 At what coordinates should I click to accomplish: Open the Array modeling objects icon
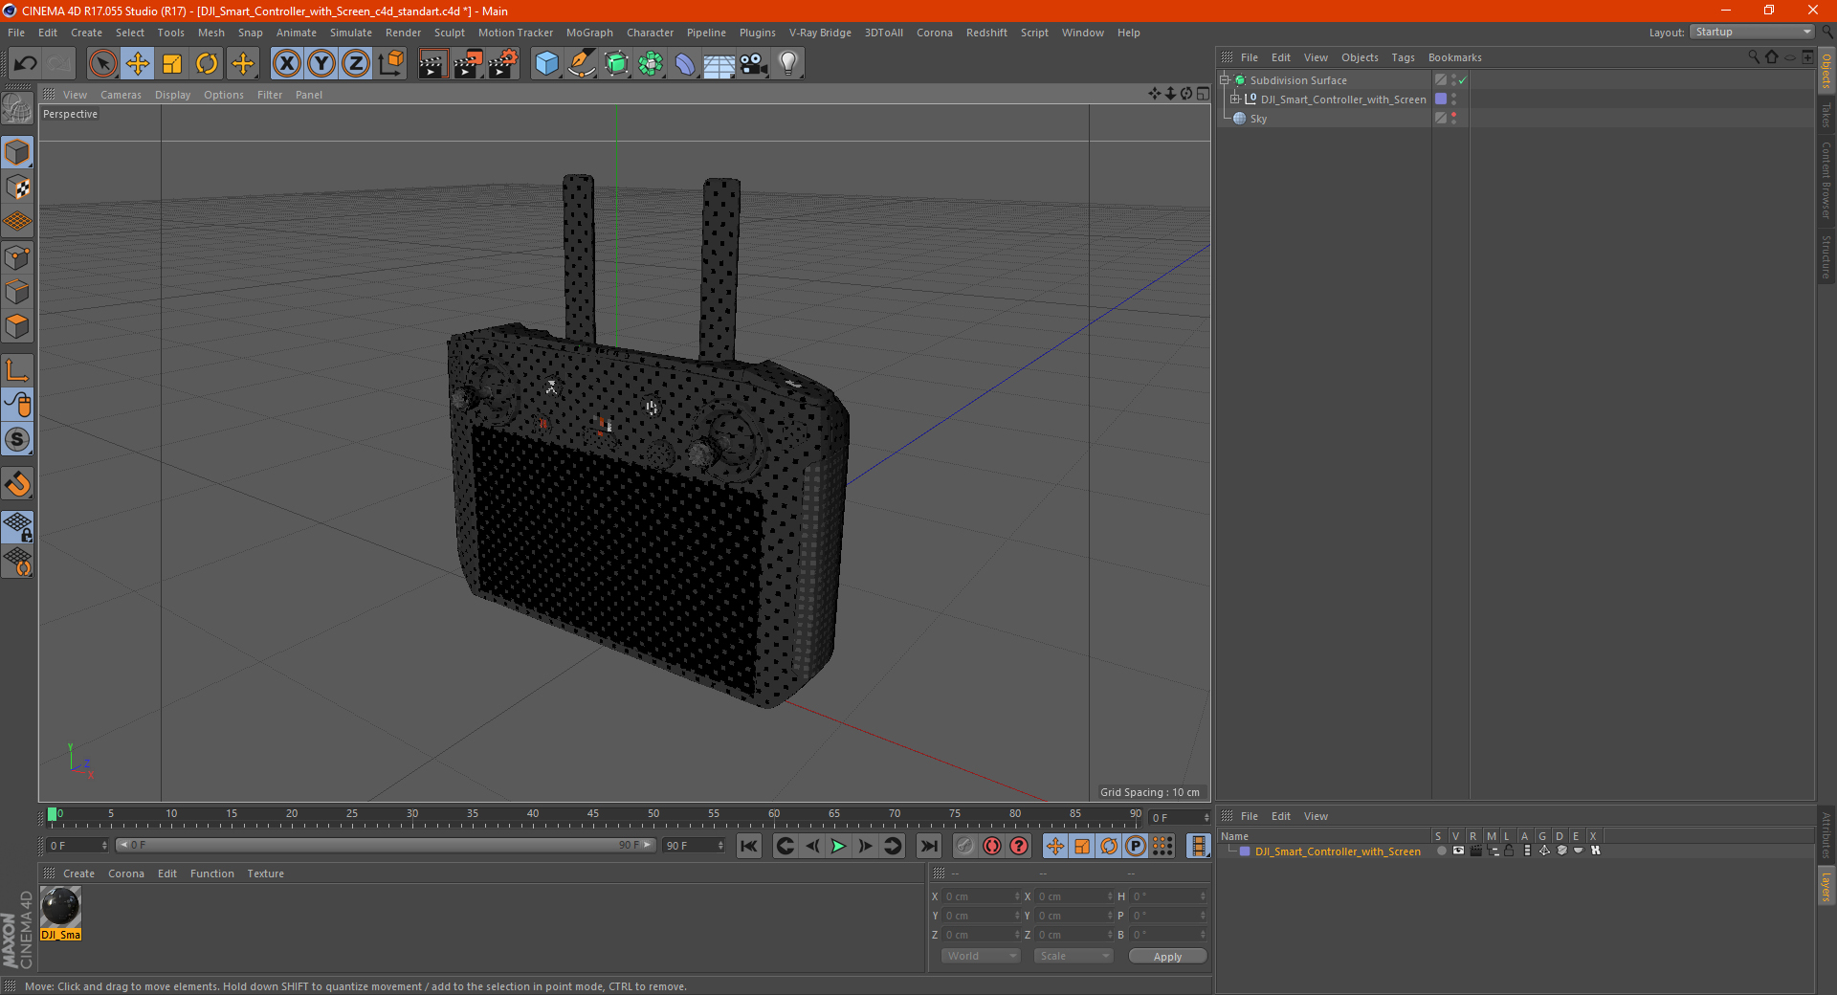(651, 64)
